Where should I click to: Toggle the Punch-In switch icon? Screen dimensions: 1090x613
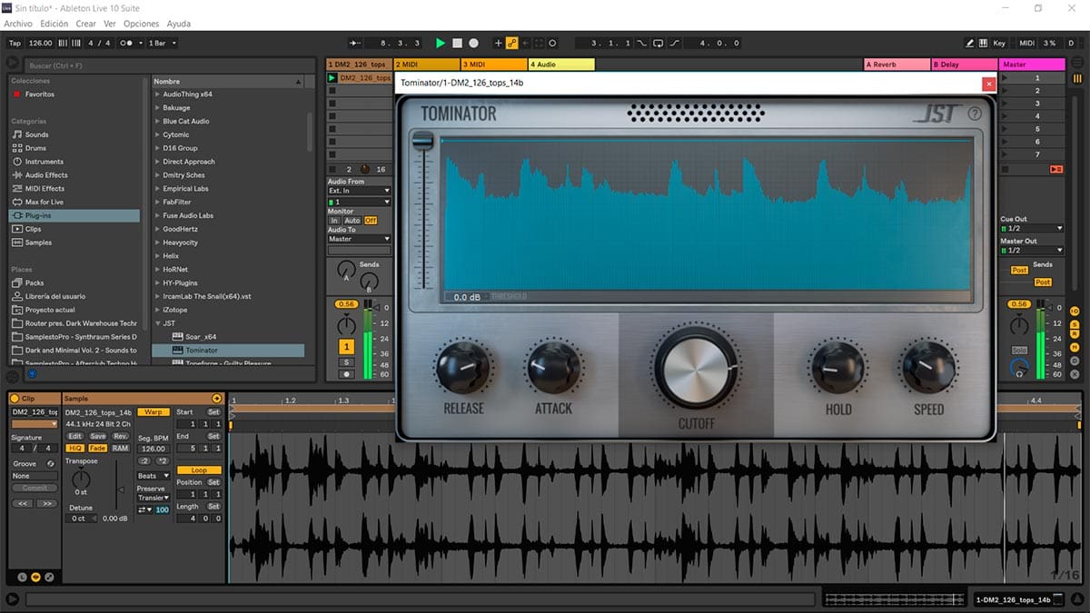point(643,43)
